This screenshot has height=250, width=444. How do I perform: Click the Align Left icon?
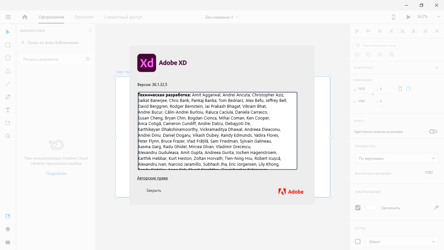402,31
